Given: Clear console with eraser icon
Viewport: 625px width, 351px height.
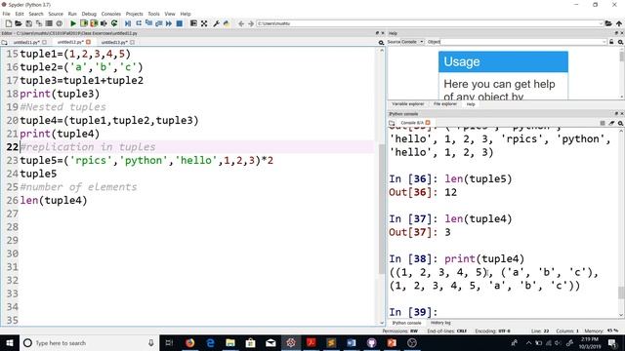Looking at the screenshot, I should coord(611,123).
